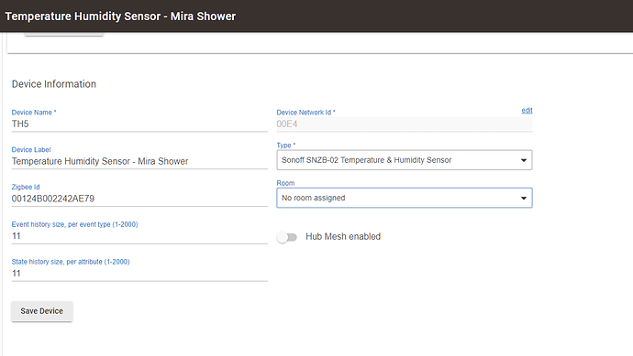Click the edit link above Device Network Id

click(527, 111)
